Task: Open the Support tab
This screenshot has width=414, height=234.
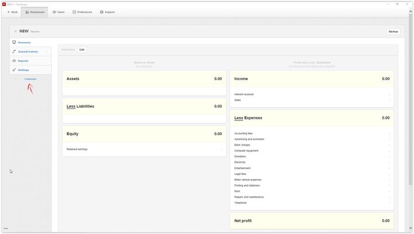Action: 108,12
